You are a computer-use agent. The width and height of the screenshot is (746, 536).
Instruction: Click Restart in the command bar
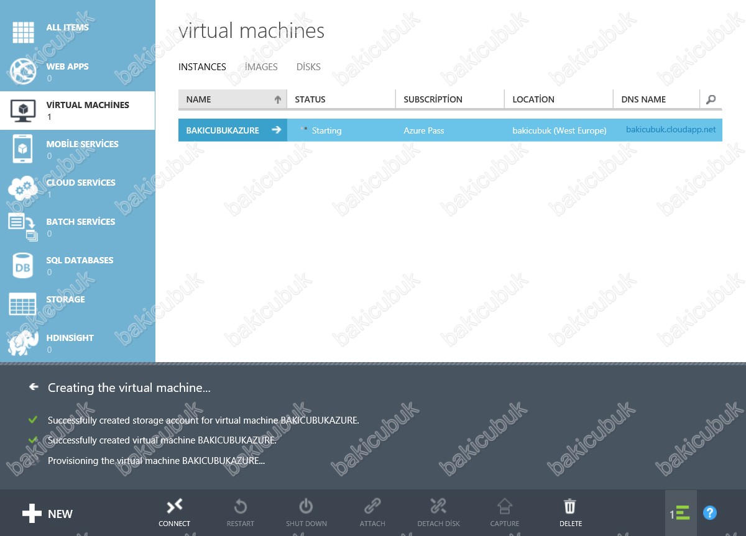241,512
